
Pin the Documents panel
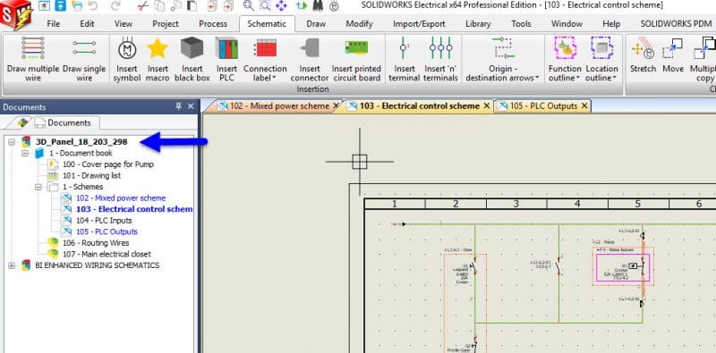[178, 106]
